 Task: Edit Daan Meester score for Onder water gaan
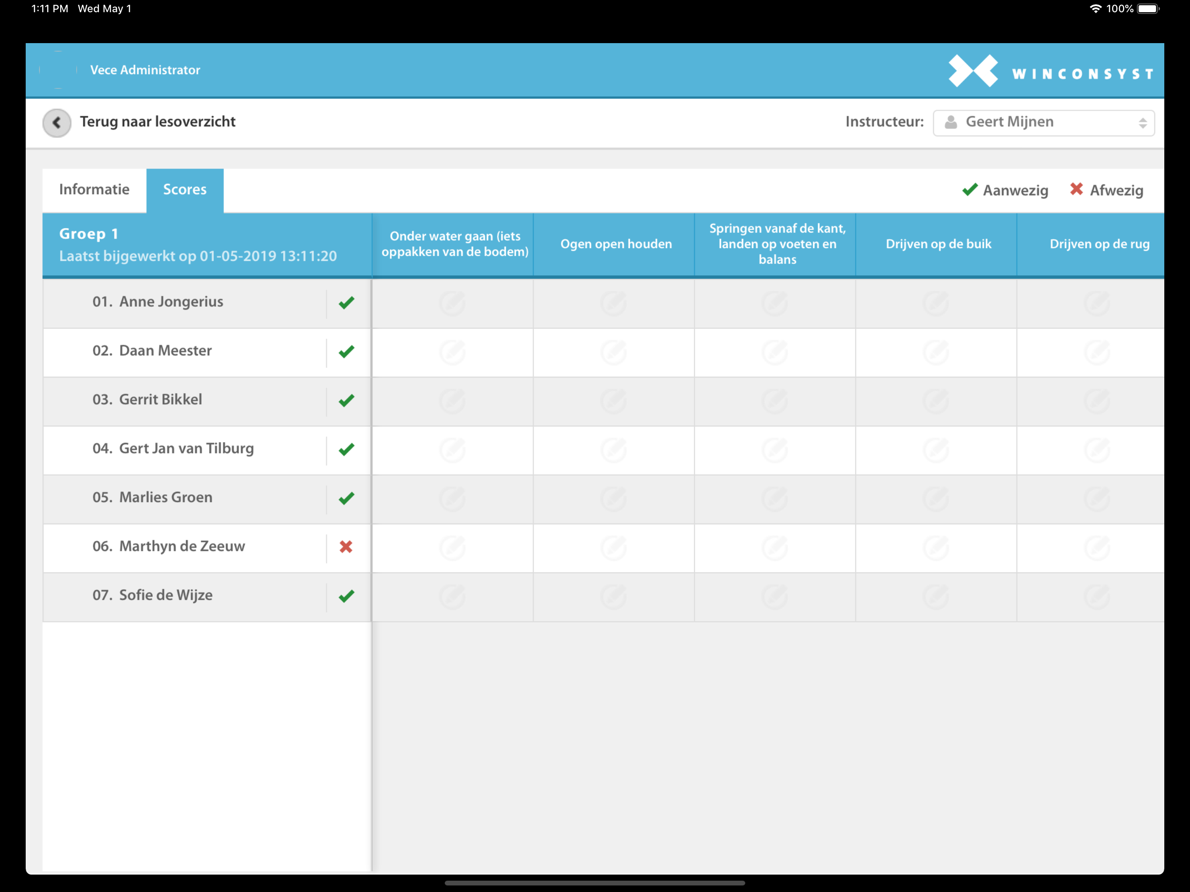(x=453, y=352)
